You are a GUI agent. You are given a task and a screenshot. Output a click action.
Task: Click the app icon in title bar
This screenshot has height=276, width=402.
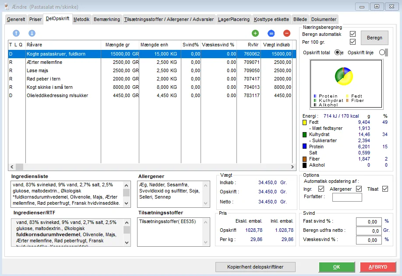(x=6, y=6)
